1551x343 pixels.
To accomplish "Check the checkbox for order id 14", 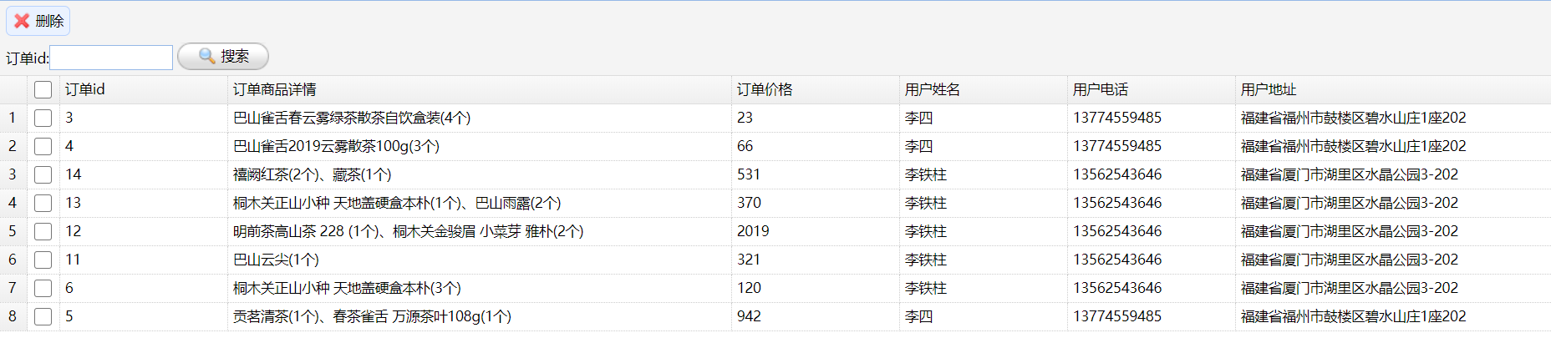I will [43, 174].
